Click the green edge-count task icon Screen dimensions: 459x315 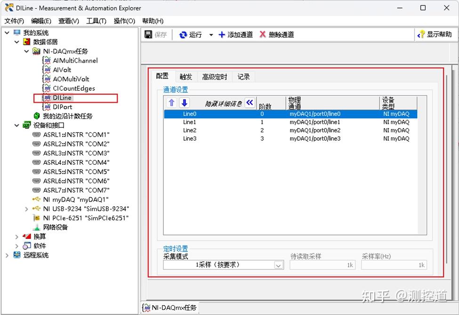coord(37,116)
